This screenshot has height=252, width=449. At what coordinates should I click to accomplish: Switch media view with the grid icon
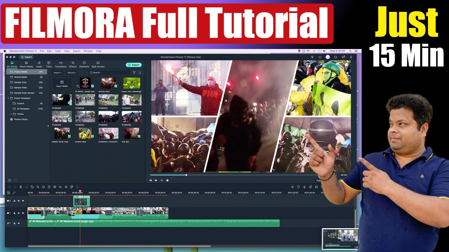click(140, 72)
